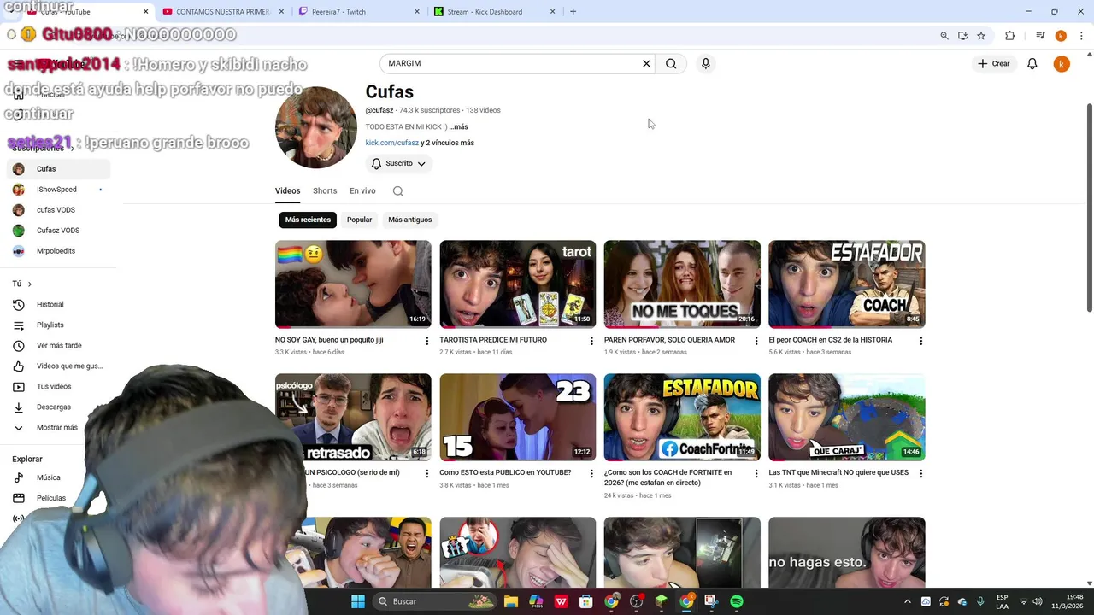Switch to the Videos tab
Screen dimensions: 1094x615
coord(287,191)
